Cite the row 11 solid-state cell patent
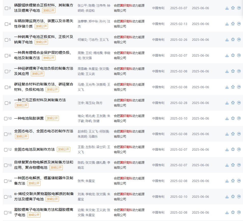 tap(239, 134)
